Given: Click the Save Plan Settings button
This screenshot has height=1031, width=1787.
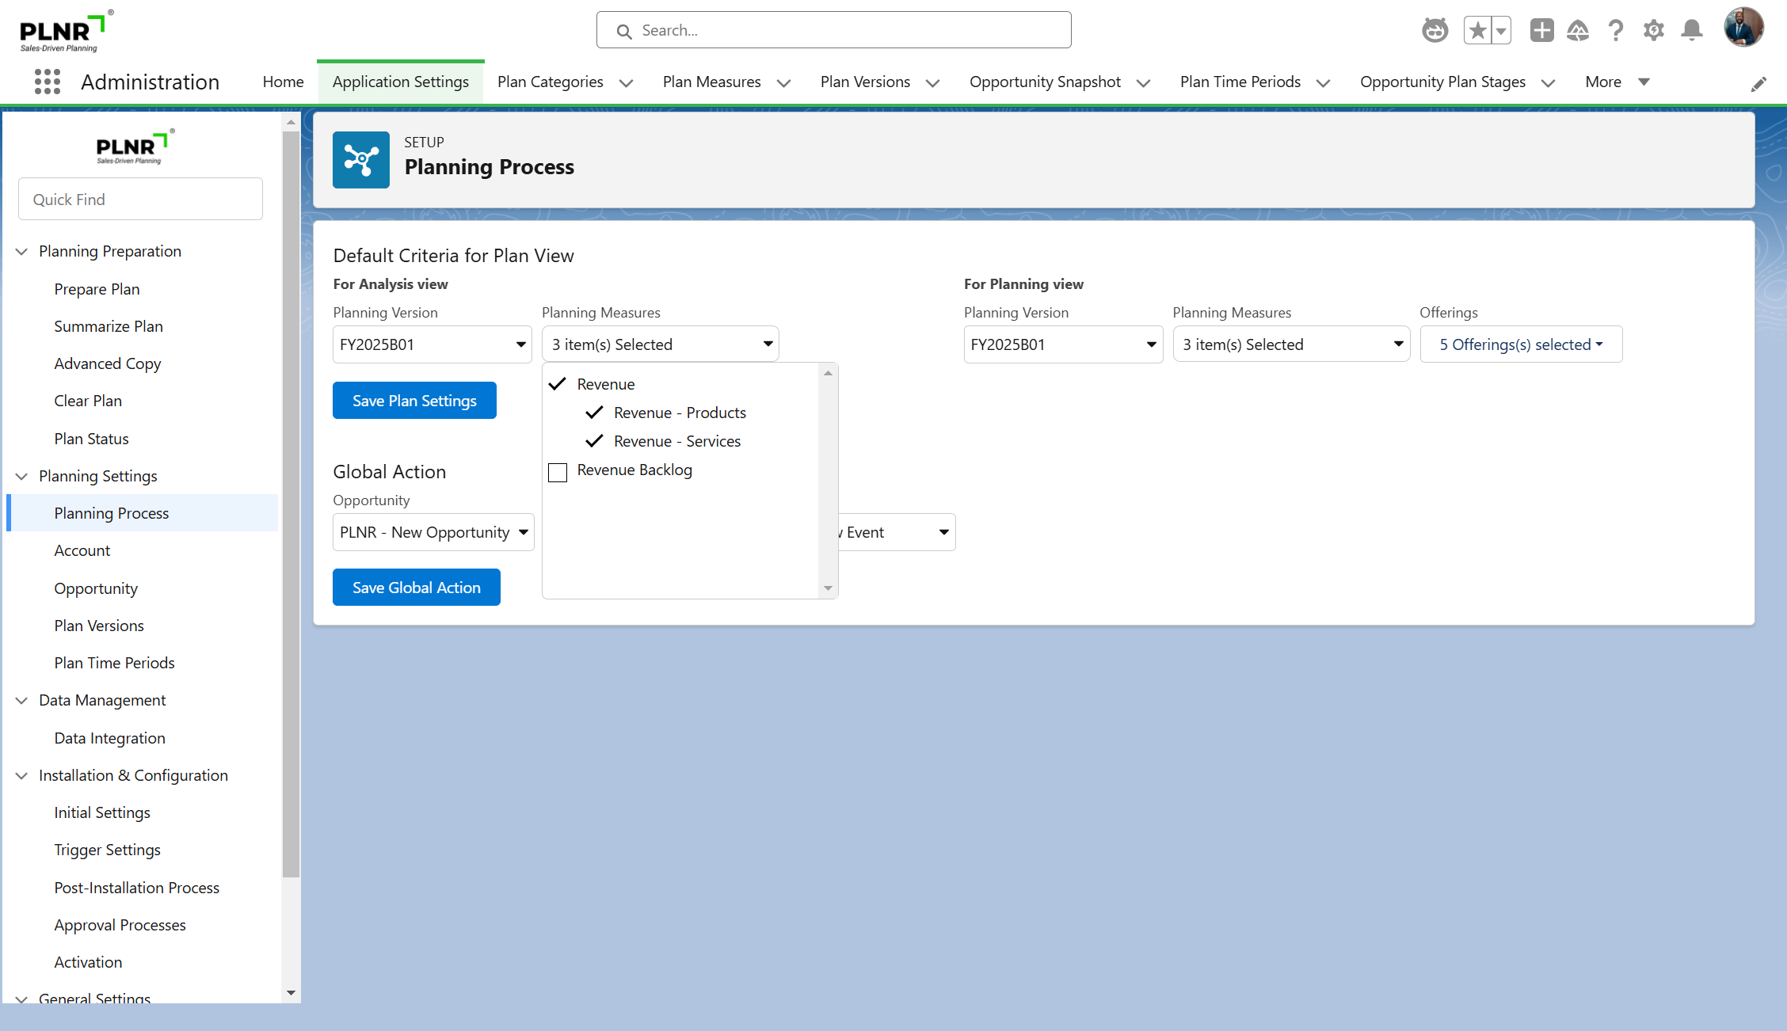Looking at the screenshot, I should (x=414, y=401).
